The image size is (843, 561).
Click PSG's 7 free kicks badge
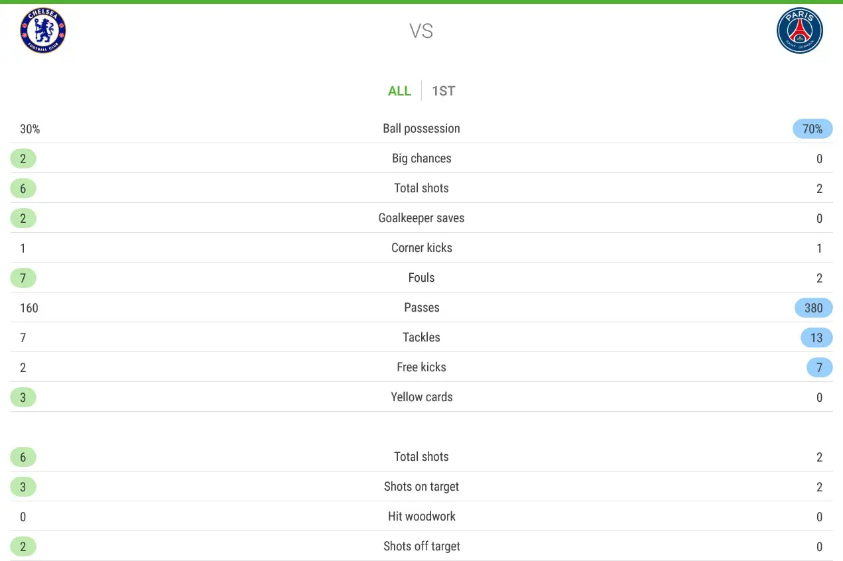pyautogui.click(x=819, y=367)
